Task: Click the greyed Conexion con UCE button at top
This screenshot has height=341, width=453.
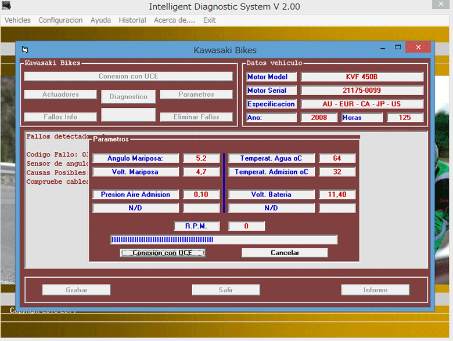Action: (x=128, y=77)
